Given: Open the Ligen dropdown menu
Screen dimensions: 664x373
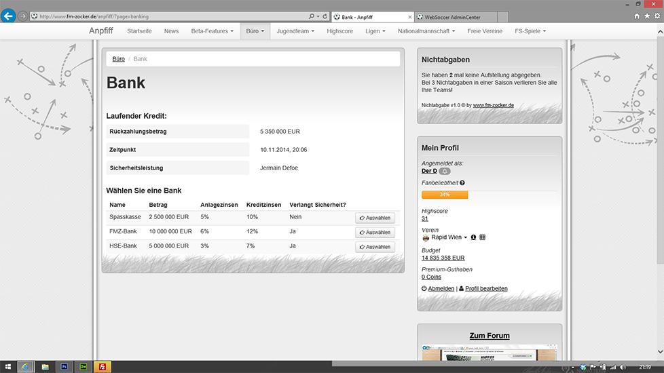Looking at the screenshot, I should click(x=375, y=31).
